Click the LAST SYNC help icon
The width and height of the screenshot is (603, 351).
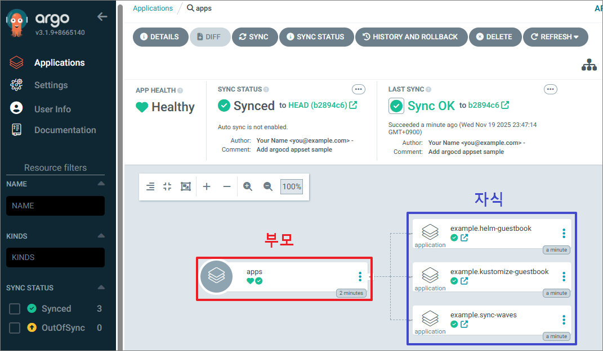[428, 89]
